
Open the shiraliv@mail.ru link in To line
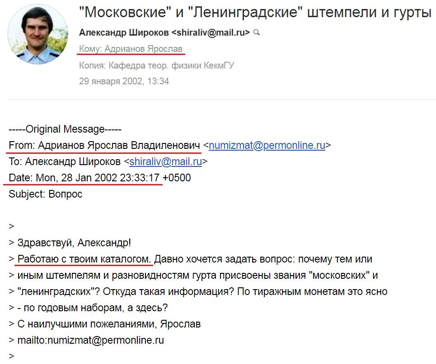(x=166, y=161)
